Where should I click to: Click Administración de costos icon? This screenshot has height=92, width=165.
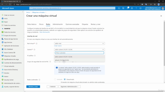point(3,83)
